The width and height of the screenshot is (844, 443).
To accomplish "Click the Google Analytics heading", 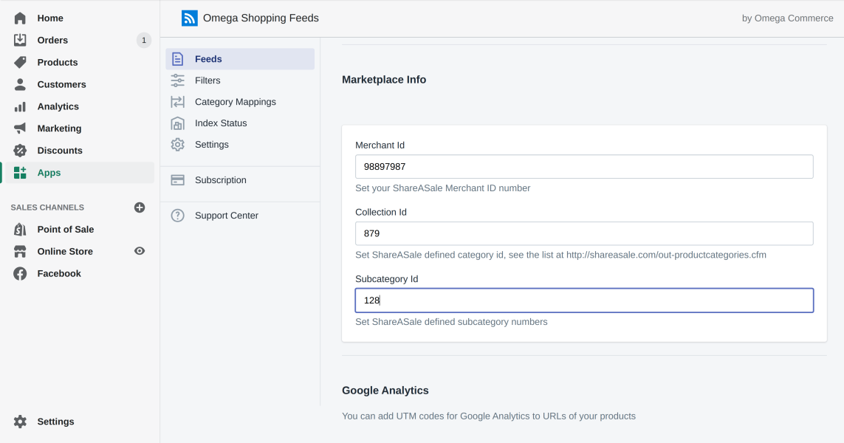I will tap(385, 391).
